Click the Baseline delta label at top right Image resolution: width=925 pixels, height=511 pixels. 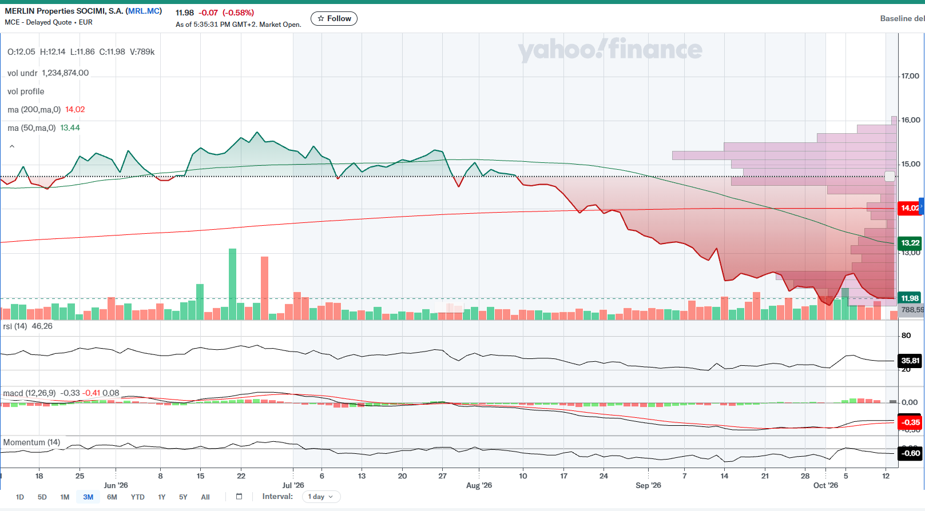click(902, 19)
